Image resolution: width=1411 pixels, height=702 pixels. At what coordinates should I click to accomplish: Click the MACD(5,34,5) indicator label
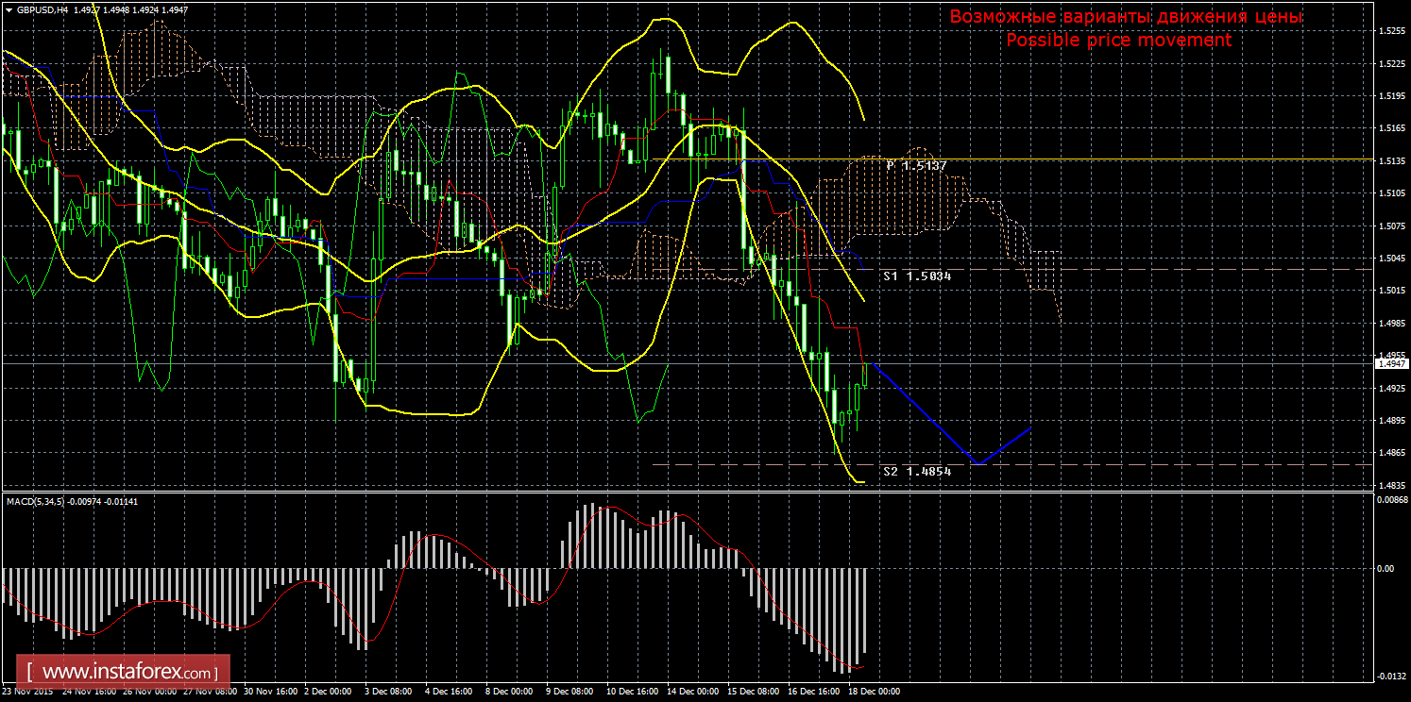(x=36, y=501)
